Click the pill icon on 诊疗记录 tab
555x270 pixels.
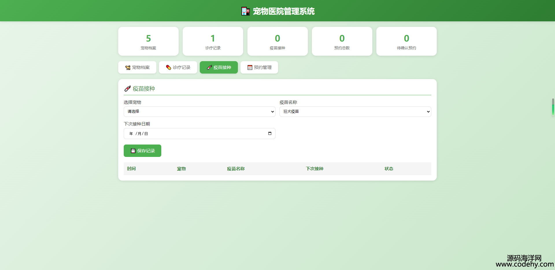[169, 67]
